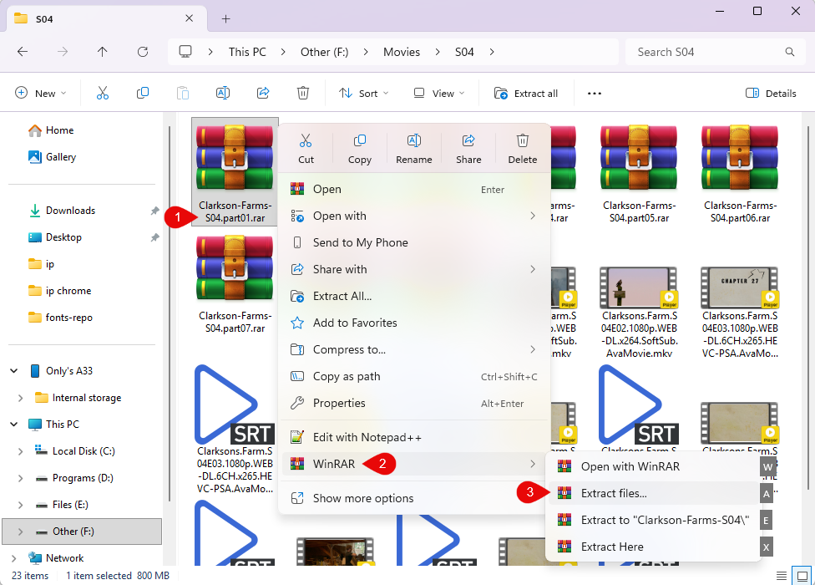815x585 pixels.
Task: Click Extract all toolbar button
Action: click(526, 94)
